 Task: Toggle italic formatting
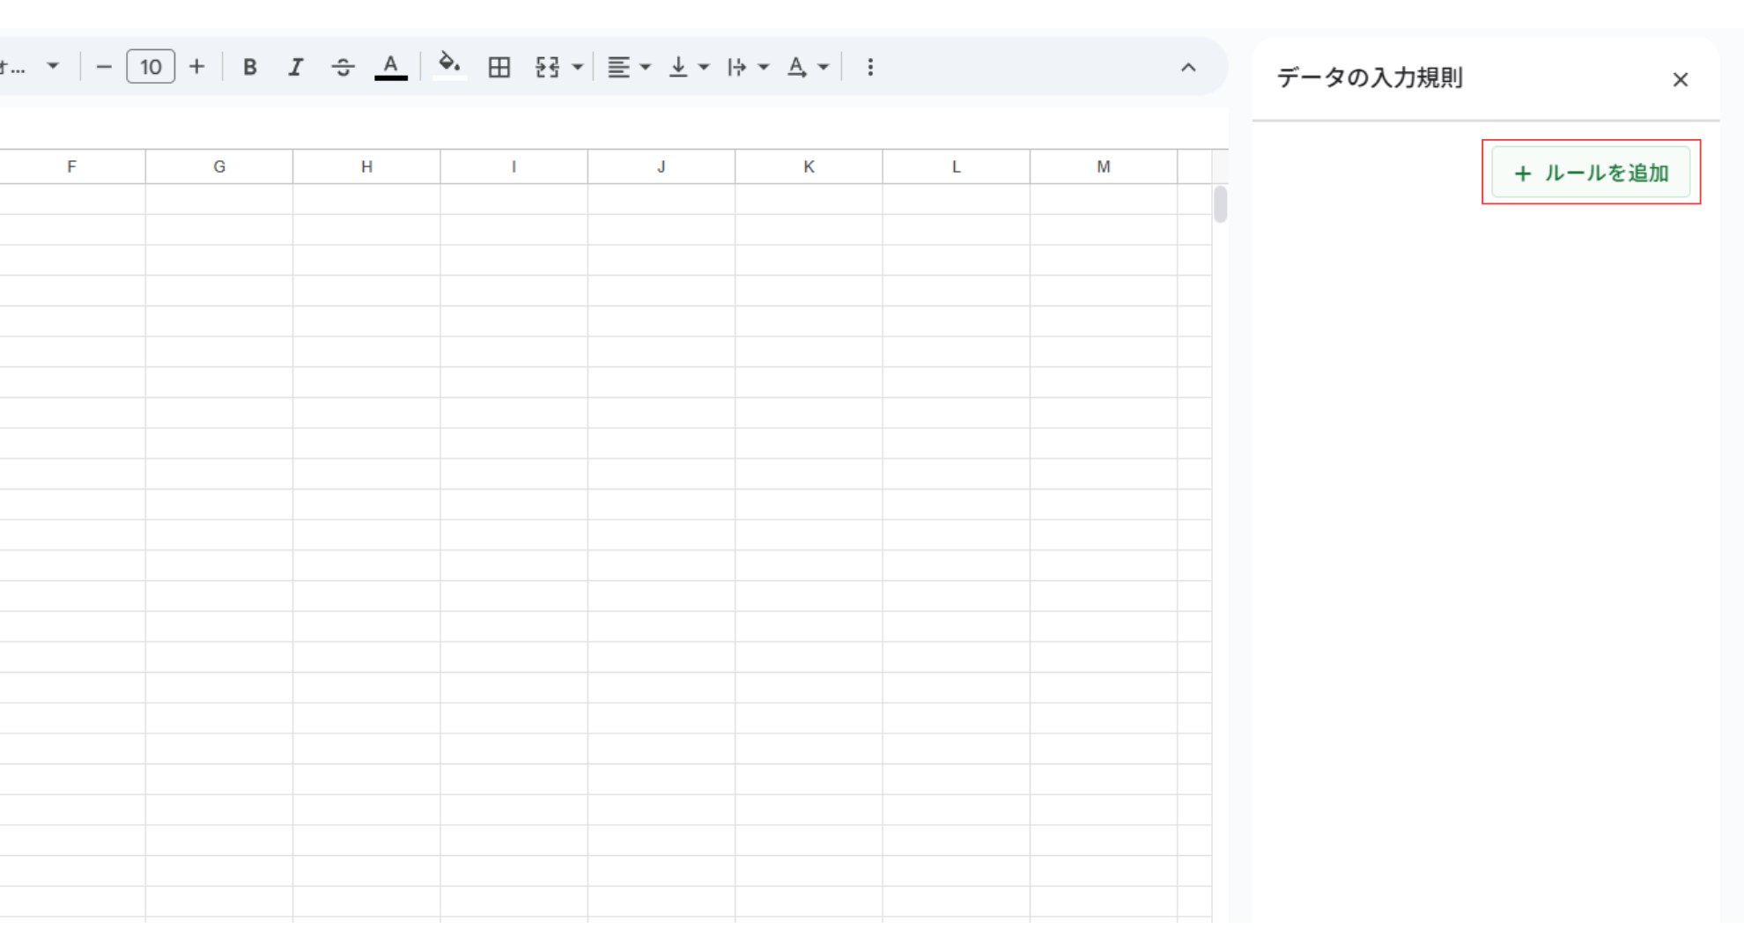click(x=296, y=67)
